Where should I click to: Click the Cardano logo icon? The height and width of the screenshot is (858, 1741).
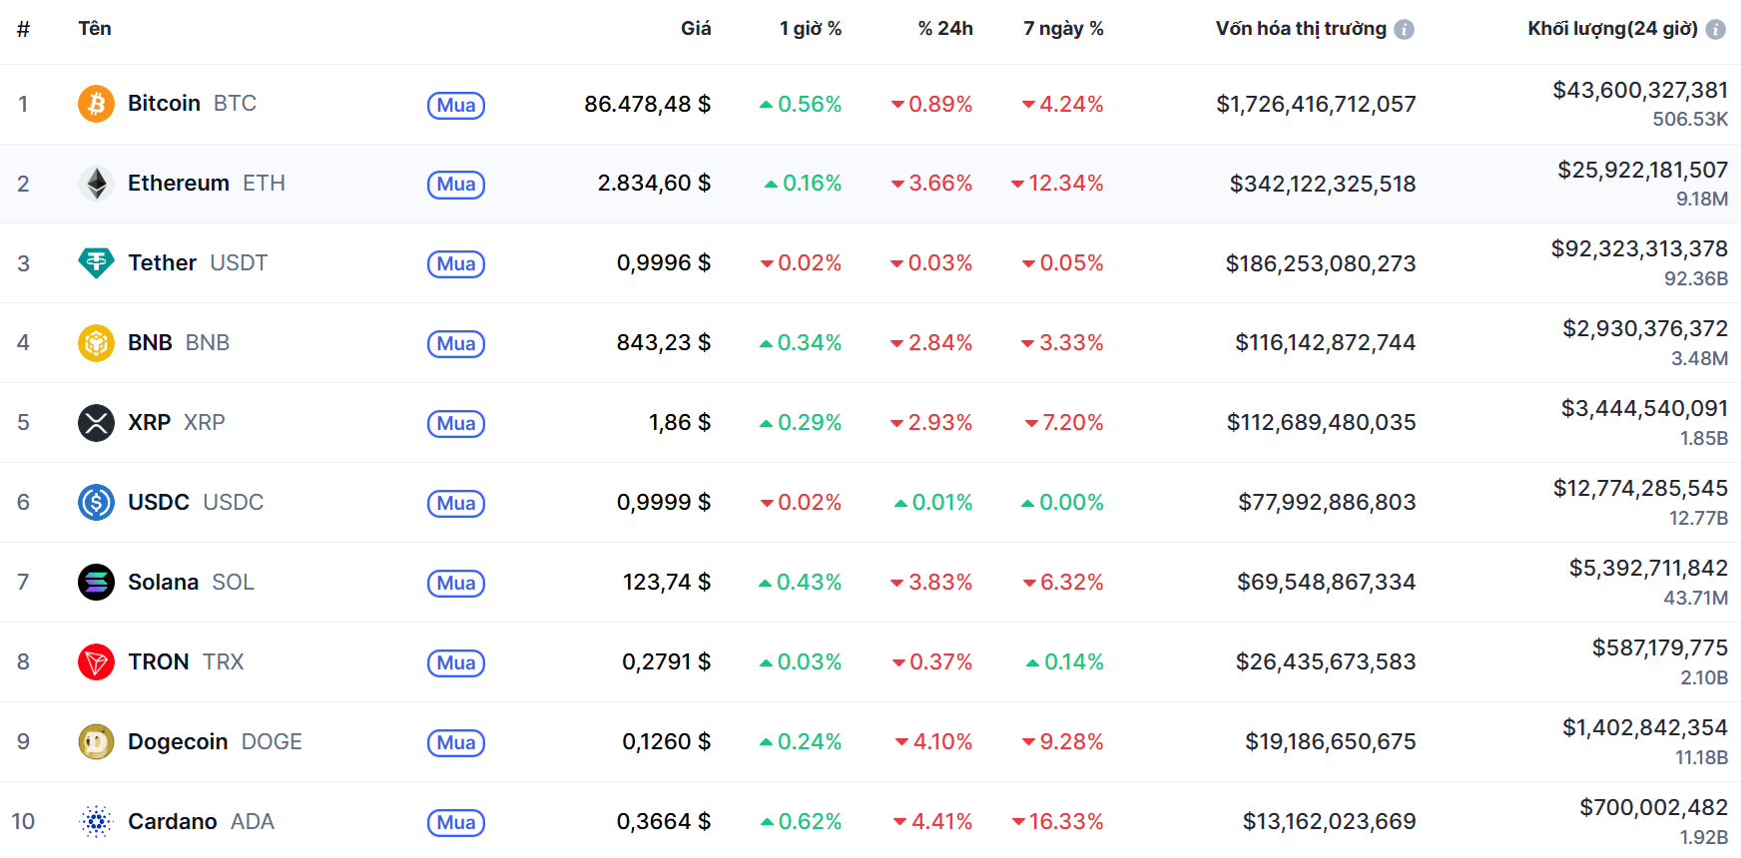pos(96,821)
